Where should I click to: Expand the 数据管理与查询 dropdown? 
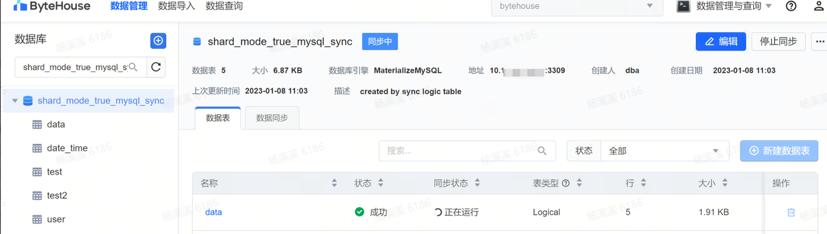734,6
